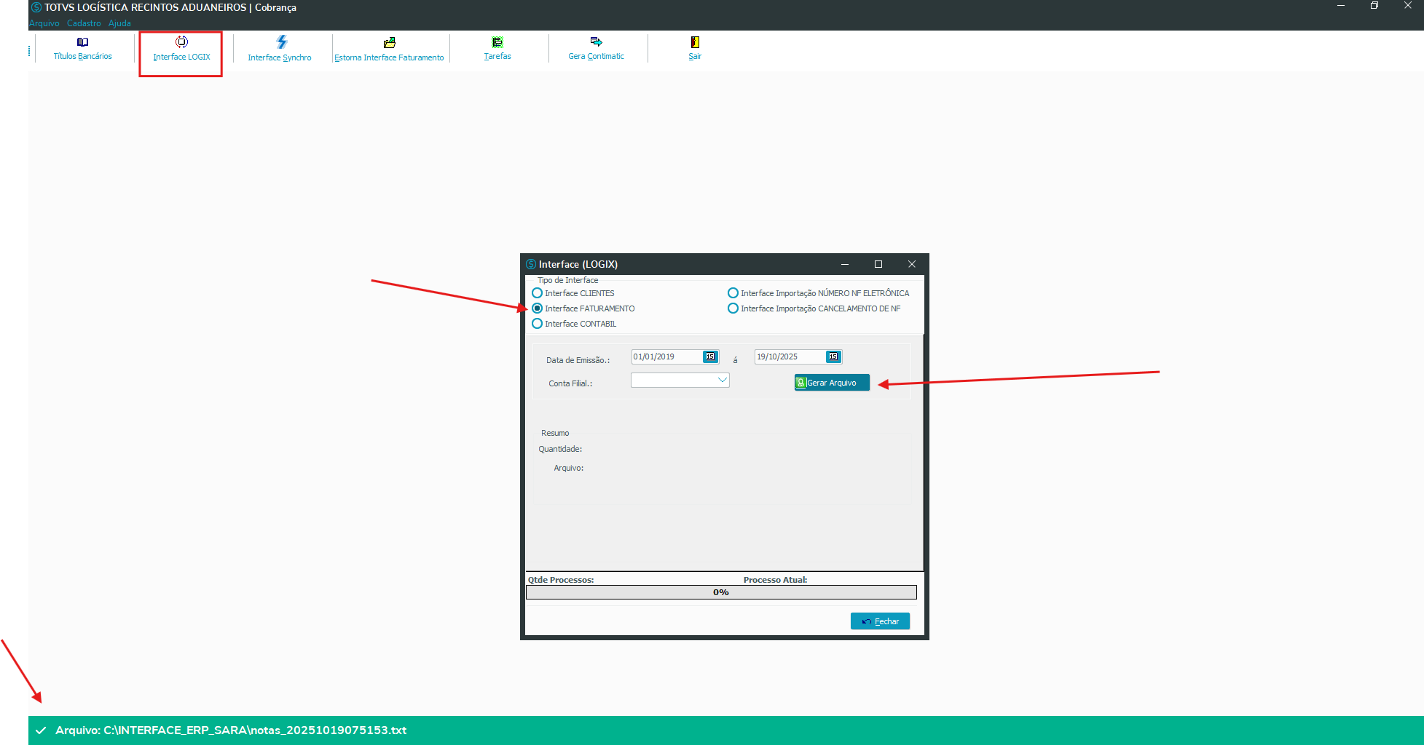Image resolution: width=1424 pixels, height=745 pixels.
Task: Open Tarefas checklist icon
Action: (497, 42)
